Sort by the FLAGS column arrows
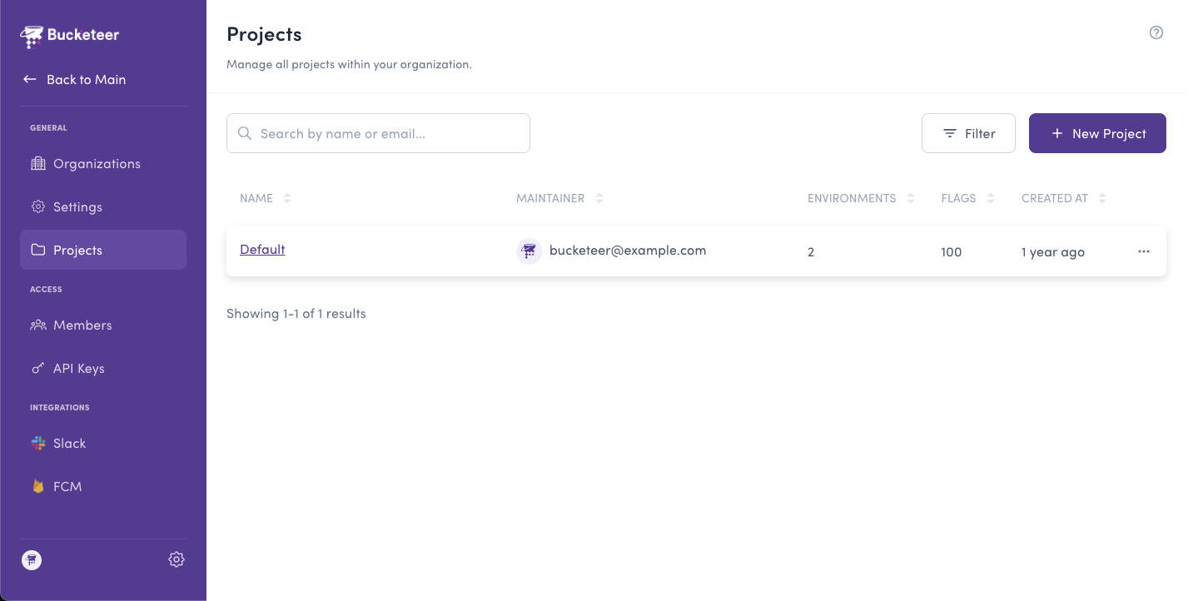Viewport: 1198px width, 601px height. click(990, 198)
